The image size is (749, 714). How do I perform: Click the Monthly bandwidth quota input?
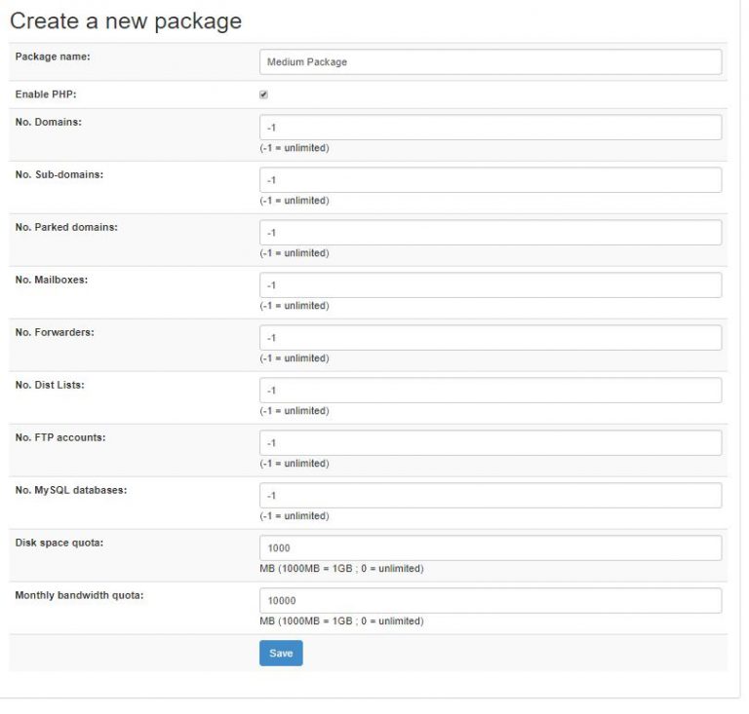pos(491,601)
